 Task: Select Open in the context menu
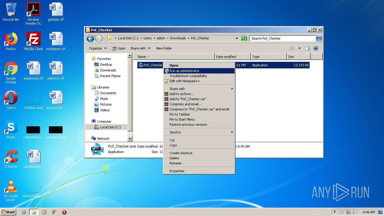(x=199, y=65)
